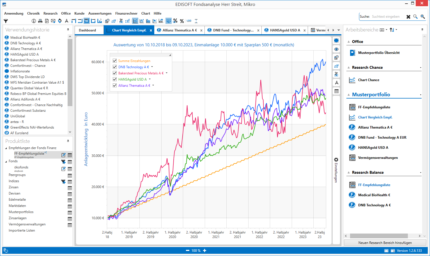Click the email envelope icon in toolbar
Viewport: 430px width, 256px height.
coord(53,21)
